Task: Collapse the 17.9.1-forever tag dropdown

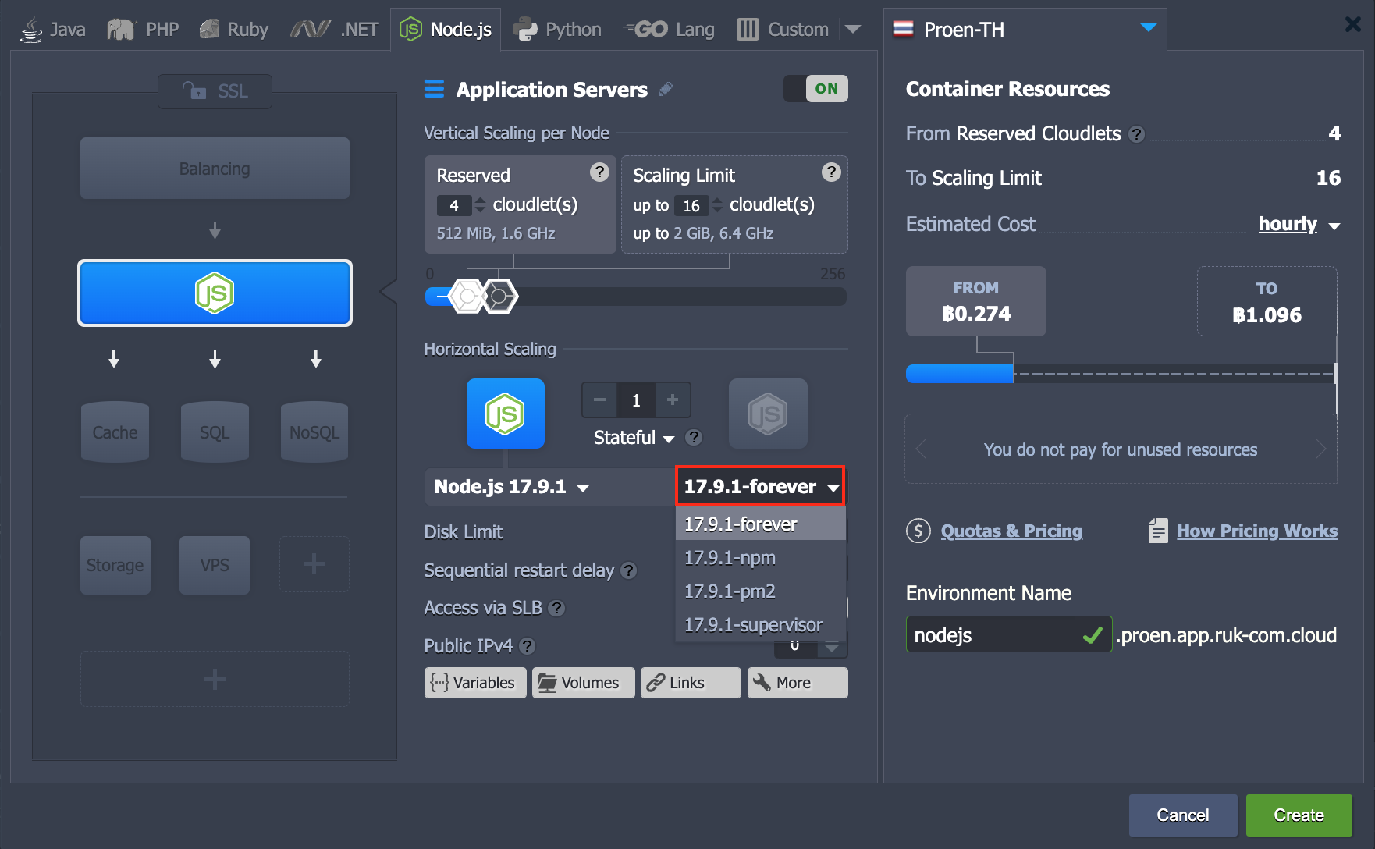Action: pos(760,487)
